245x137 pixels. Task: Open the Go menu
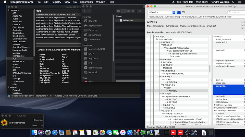point(75,2)
